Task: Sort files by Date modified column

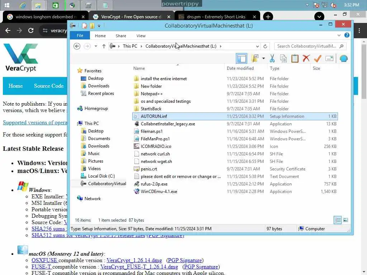Action: pos(240,68)
